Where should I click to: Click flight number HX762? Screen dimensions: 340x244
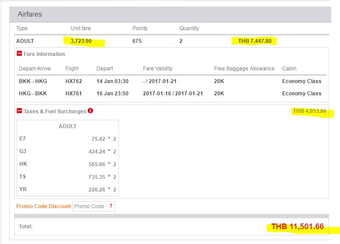pyautogui.click(x=74, y=81)
